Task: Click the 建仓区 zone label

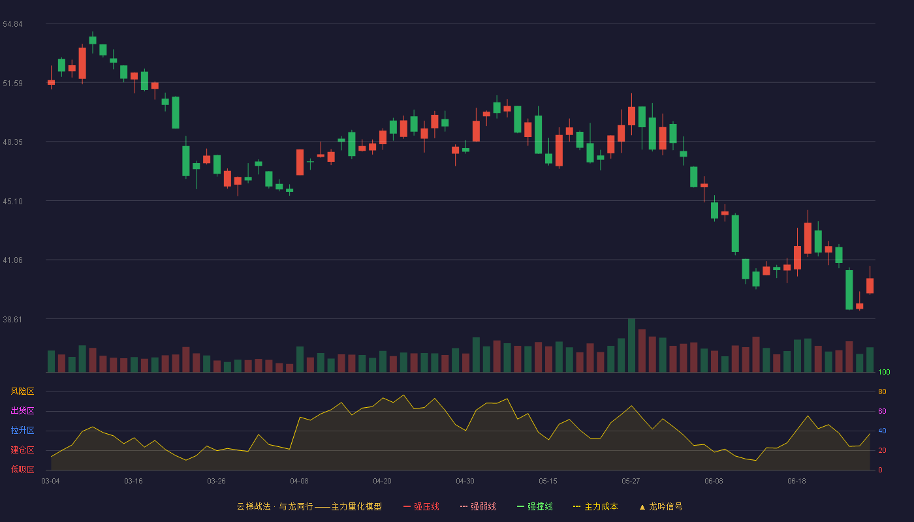Action: coord(22,450)
